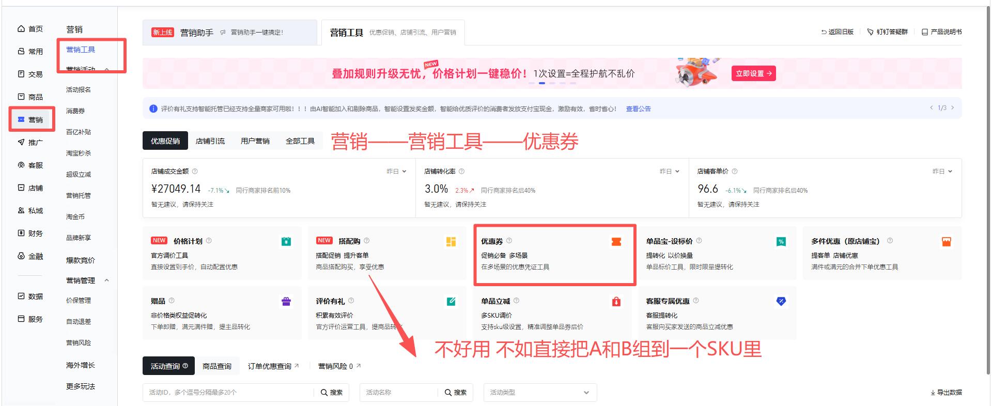Click the 单品立减 red bag icon
Viewport: 992px width, 406px height.
[x=616, y=302]
